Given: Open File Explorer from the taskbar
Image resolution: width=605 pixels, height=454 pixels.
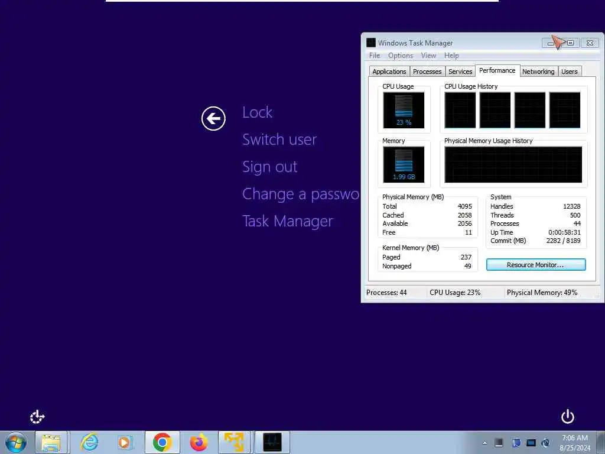Looking at the screenshot, I should pyautogui.click(x=51, y=442).
